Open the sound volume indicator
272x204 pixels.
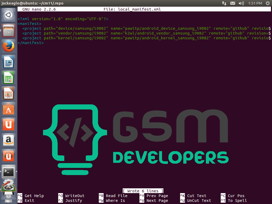(x=241, y=3)
